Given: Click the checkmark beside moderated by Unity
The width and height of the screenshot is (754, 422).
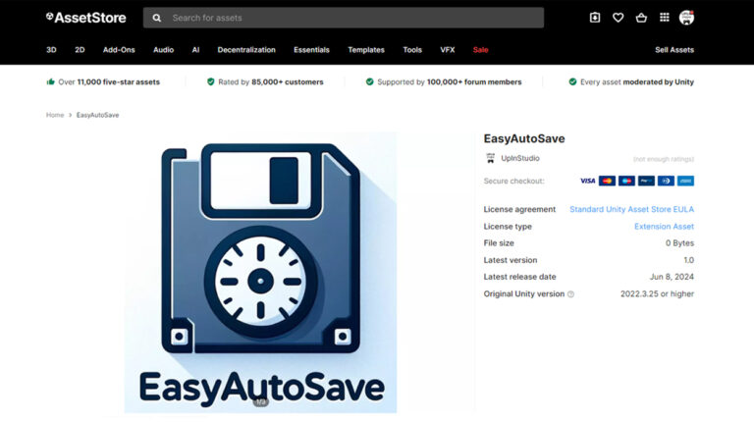Looking at the screenshot, I should (x=572, y=81).
